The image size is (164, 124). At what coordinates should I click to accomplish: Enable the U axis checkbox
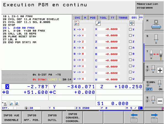tap(130, 66)
